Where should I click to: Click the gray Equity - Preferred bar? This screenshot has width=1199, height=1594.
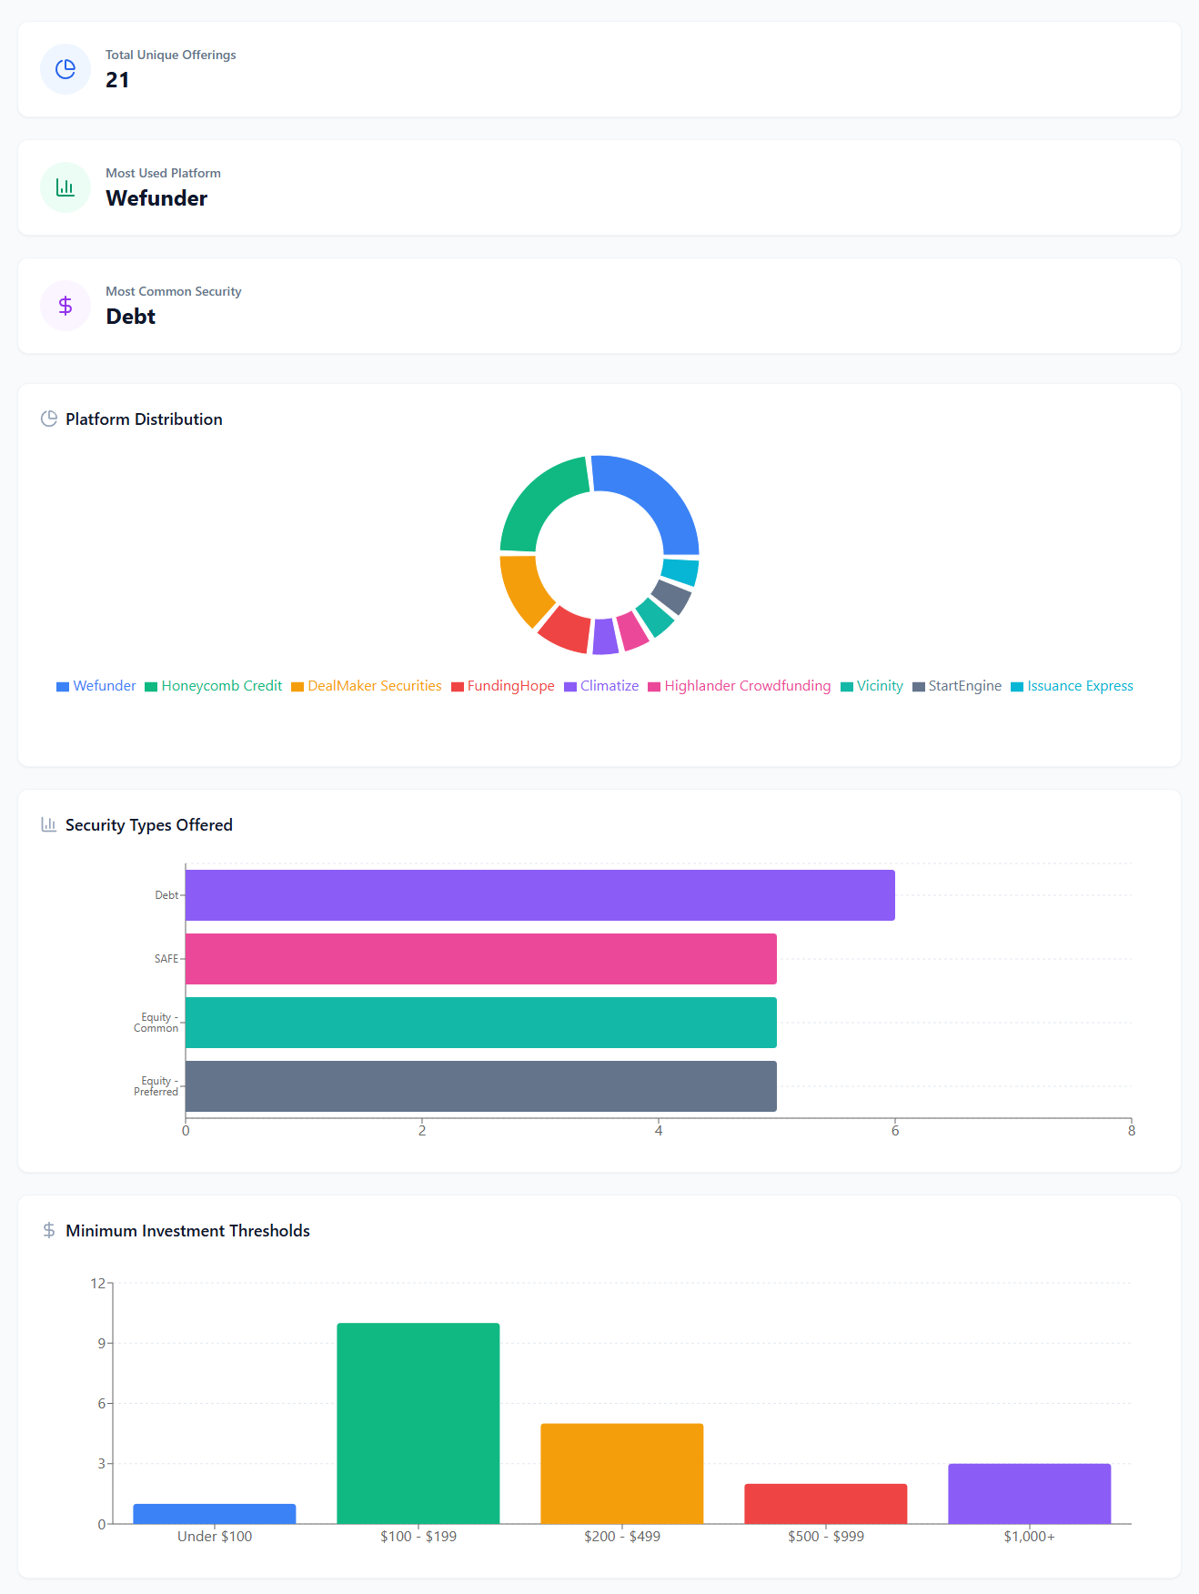point(481,1086)
